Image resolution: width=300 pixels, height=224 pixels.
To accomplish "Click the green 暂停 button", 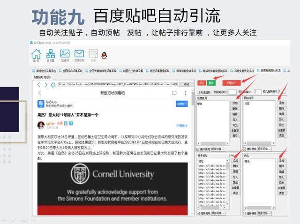I will pyautogui.click(x=211, y=83).
